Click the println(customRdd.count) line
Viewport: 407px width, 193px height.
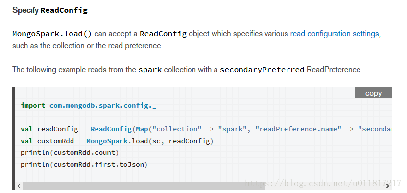point(70,153)
